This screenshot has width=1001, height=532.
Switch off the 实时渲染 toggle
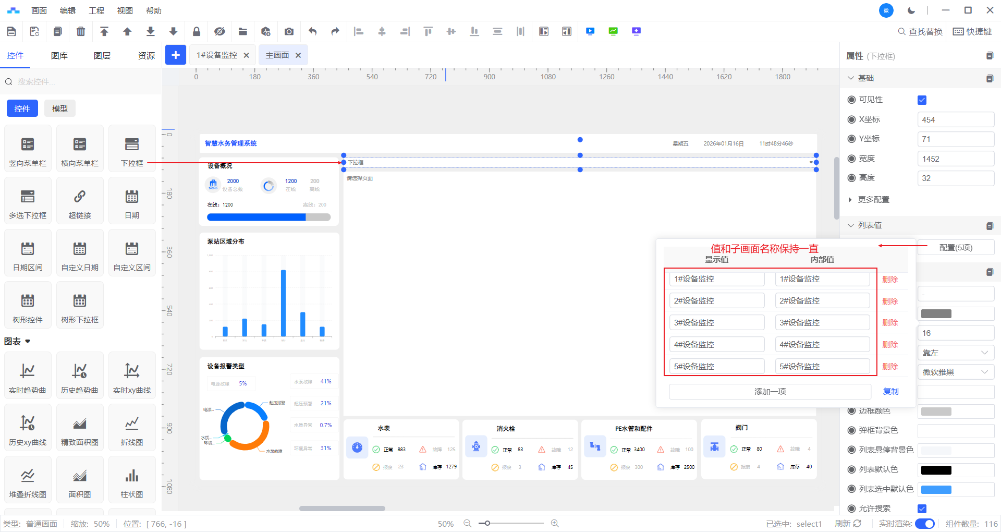(925, 524)
